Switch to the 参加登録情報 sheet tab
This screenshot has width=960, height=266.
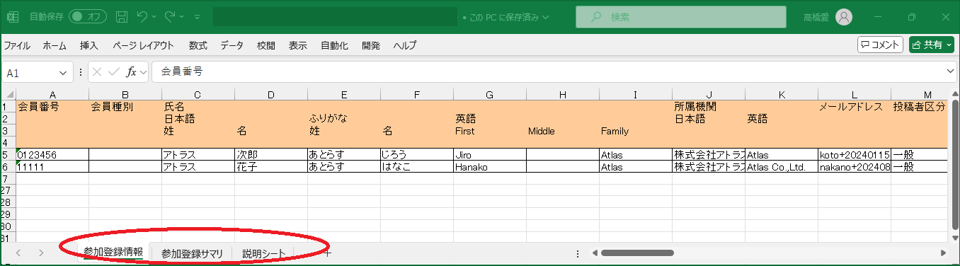(x=113, y=253)
